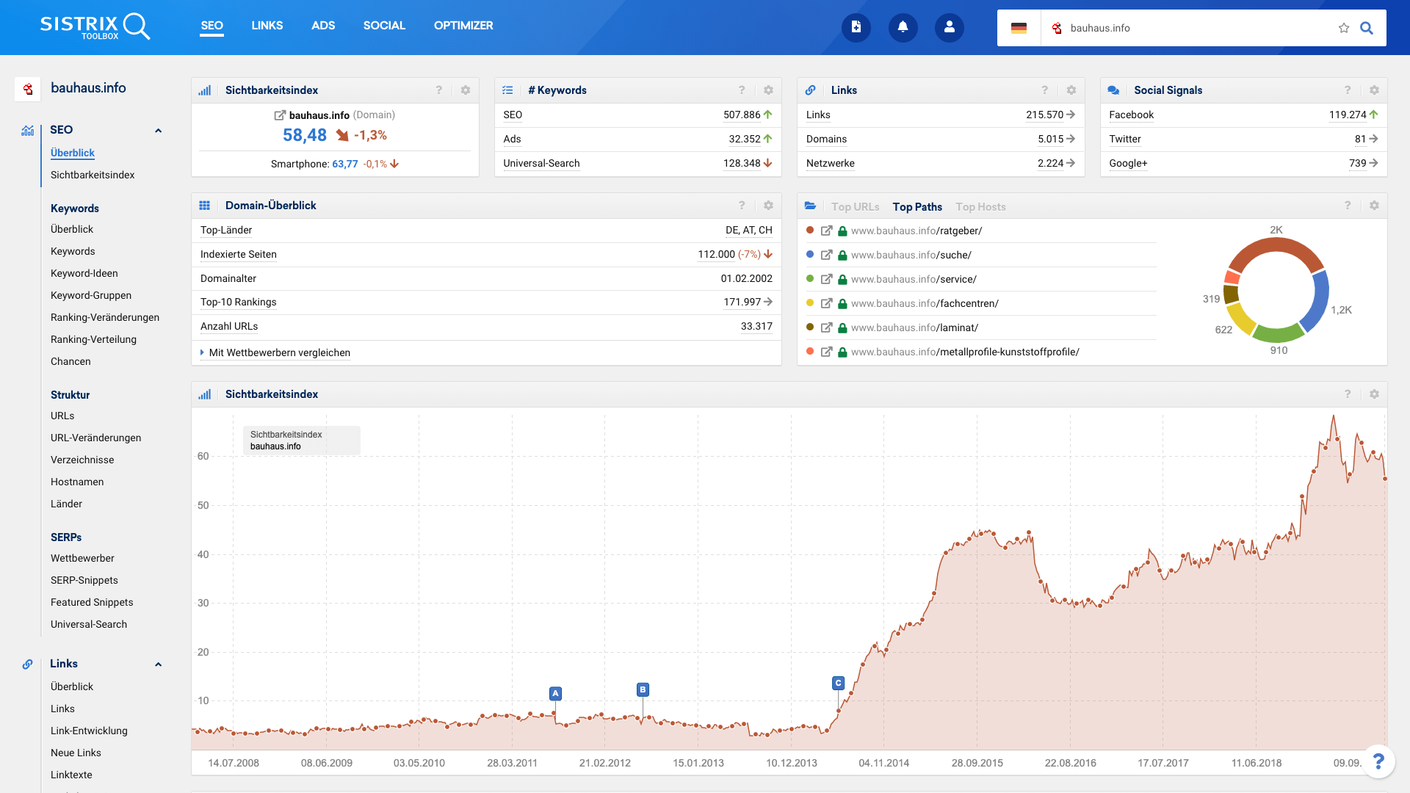This screenshot has height=793, width=1410.
Task: Click the floating help question mark button
Action: coord(1378,761)
